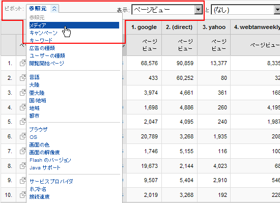280x203 pixels.
Task: Collapse the 参照元 pivot dropdown chevron
Action: (x=54, y=9)
